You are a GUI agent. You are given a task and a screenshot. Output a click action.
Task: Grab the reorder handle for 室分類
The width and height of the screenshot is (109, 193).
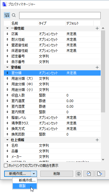[x=7, y=73]
